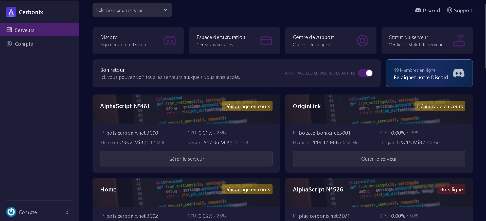The height and width of the screenshot is (221, 486).
Task: Click IP play.cerbonix.net:3071
Action: pyautogui.click(x=324, y=216)
